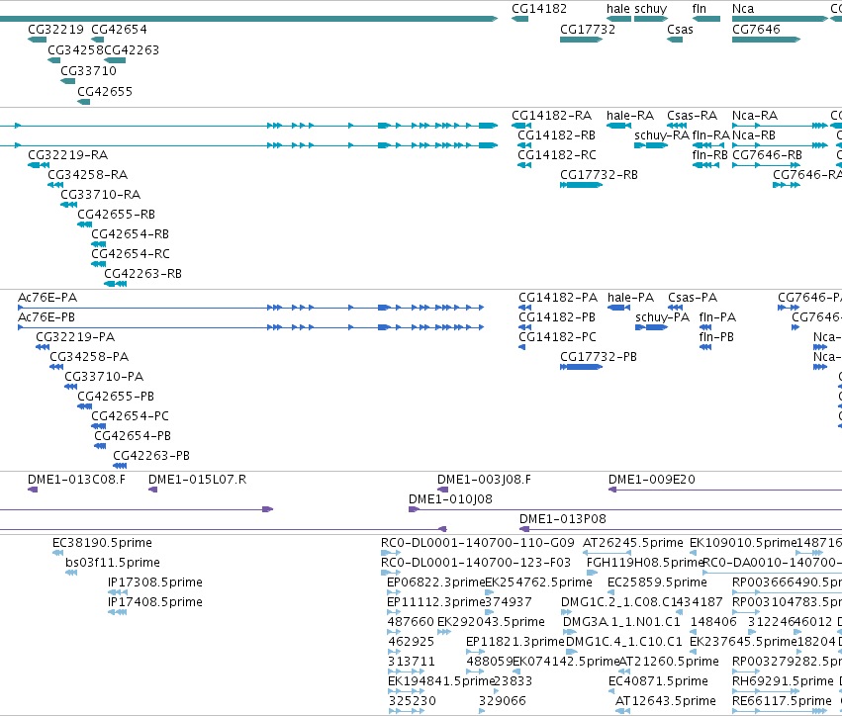Click transcript CG7646-RB
842x716 pixels.
[768, 155]
